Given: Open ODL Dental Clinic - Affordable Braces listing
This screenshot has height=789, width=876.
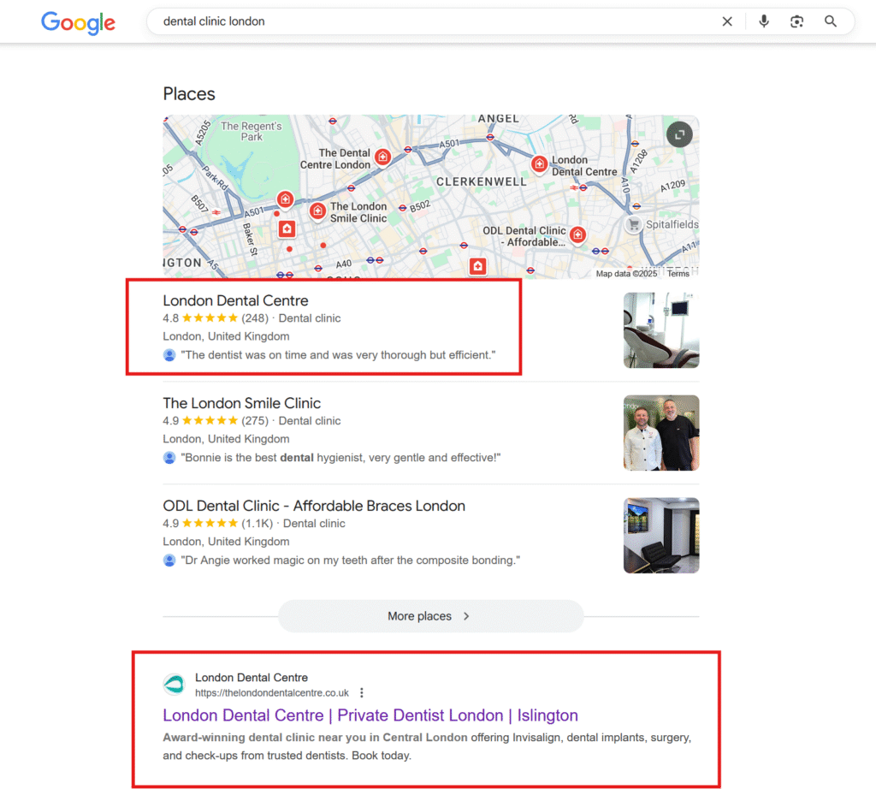Looking at the screenshot, I should [314, 506].
